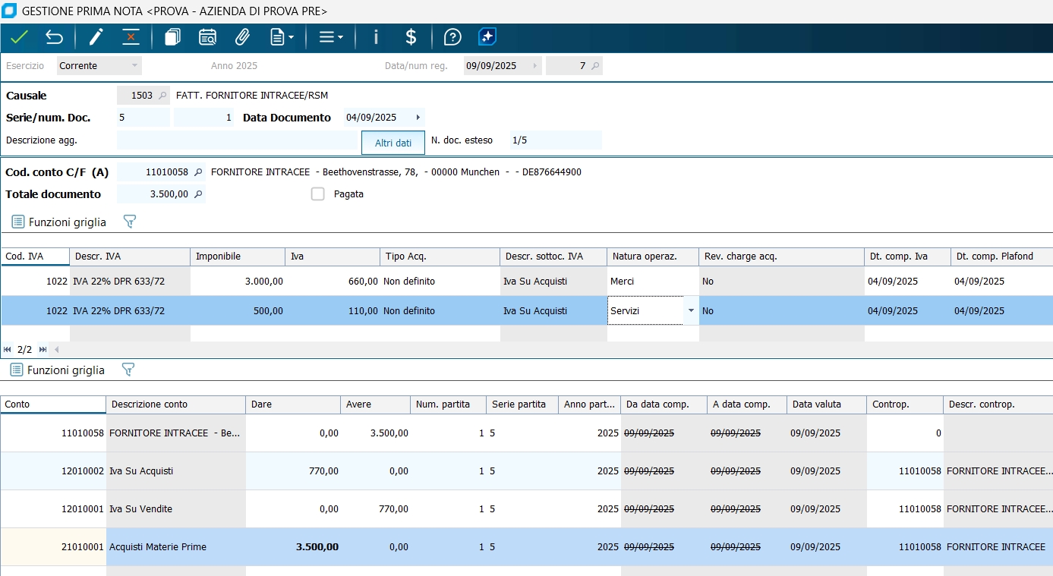This screenshot has width=1053, height=576.
Task: Click the paperclip attachments icon
Action: pyautogui.click(x=242, y=37)
